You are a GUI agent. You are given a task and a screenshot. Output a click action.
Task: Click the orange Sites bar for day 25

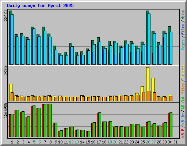144,96
